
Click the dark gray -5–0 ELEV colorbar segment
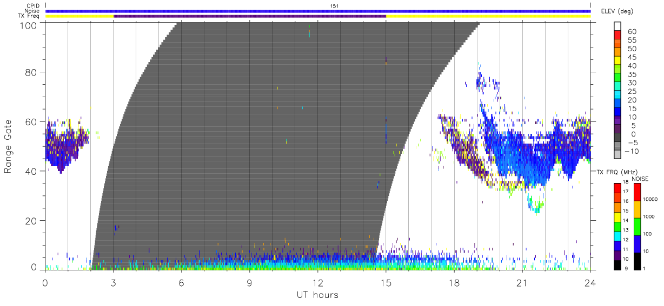[x=617, y=137]
